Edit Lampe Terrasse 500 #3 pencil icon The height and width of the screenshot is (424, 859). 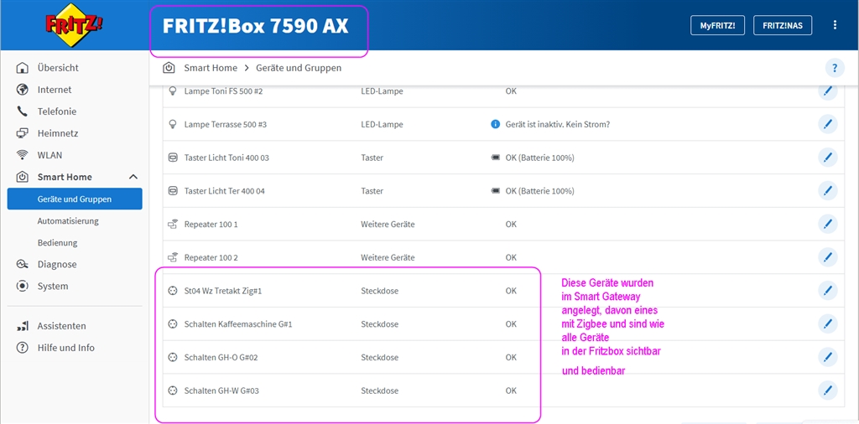coord(828,124)
